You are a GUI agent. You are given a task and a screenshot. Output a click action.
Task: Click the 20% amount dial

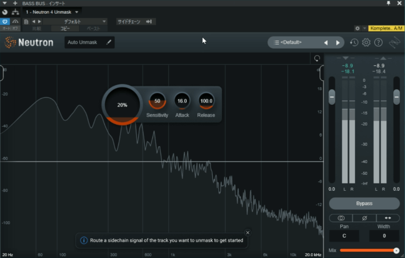tap(122, 105)
